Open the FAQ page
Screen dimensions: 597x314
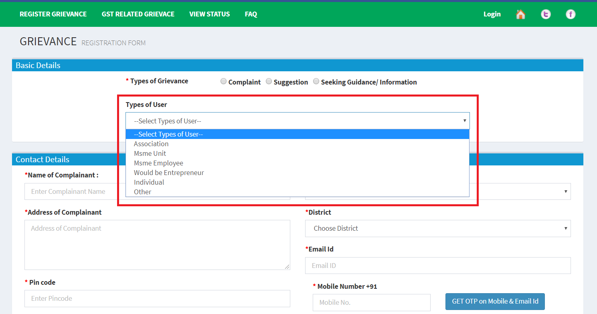click(251, 14)
